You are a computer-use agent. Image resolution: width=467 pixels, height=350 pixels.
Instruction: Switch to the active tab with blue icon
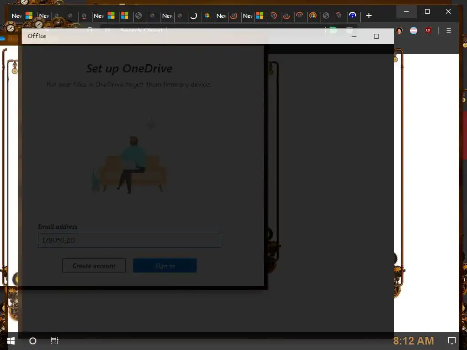[353, 15]
